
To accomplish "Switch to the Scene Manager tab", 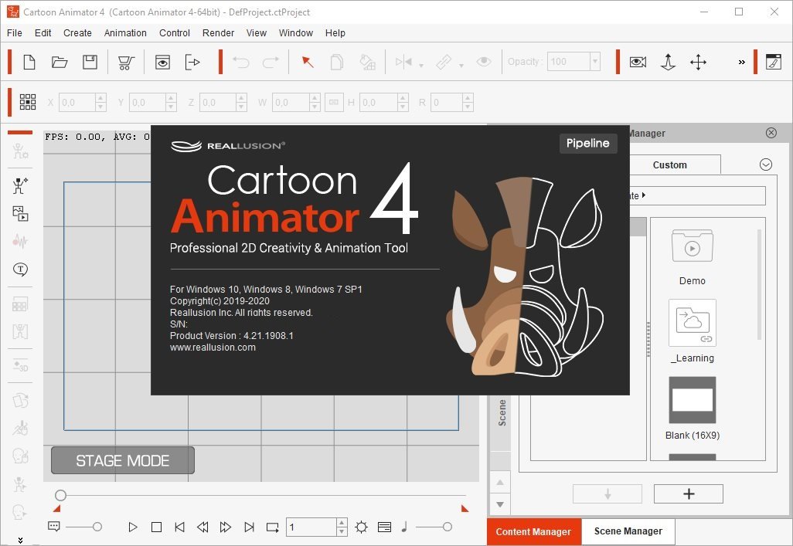I will (628, 531).
